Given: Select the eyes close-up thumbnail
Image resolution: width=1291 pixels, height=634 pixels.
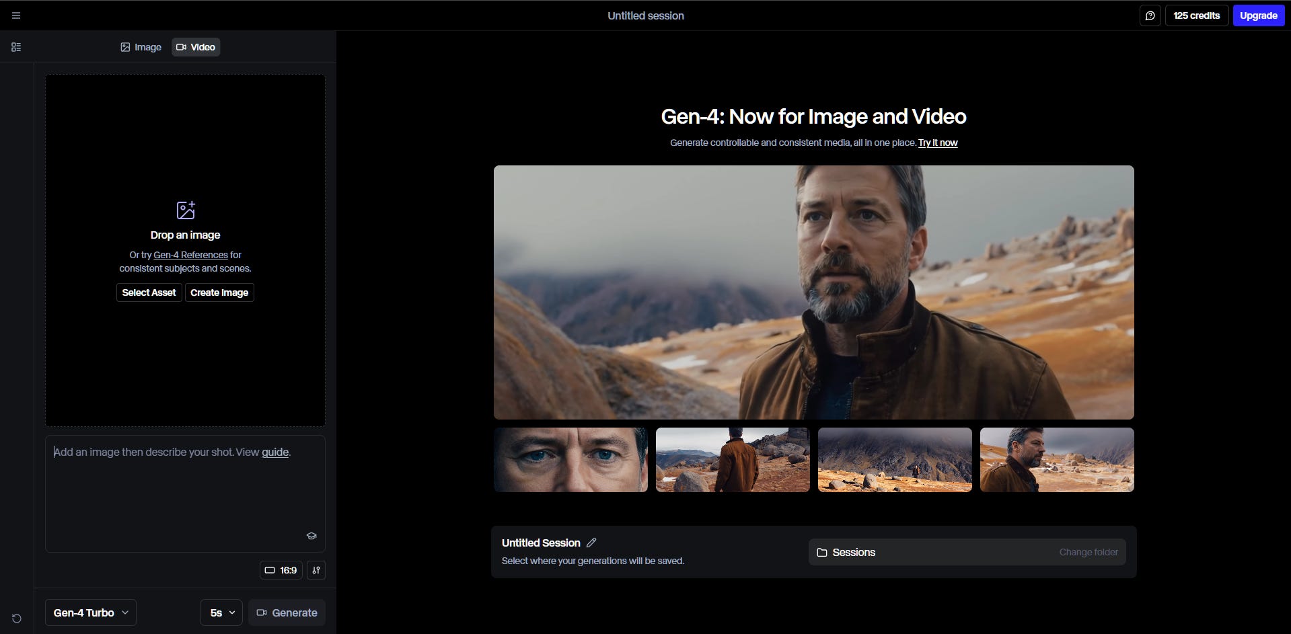Looking at the screenshot, I should 570,460.
